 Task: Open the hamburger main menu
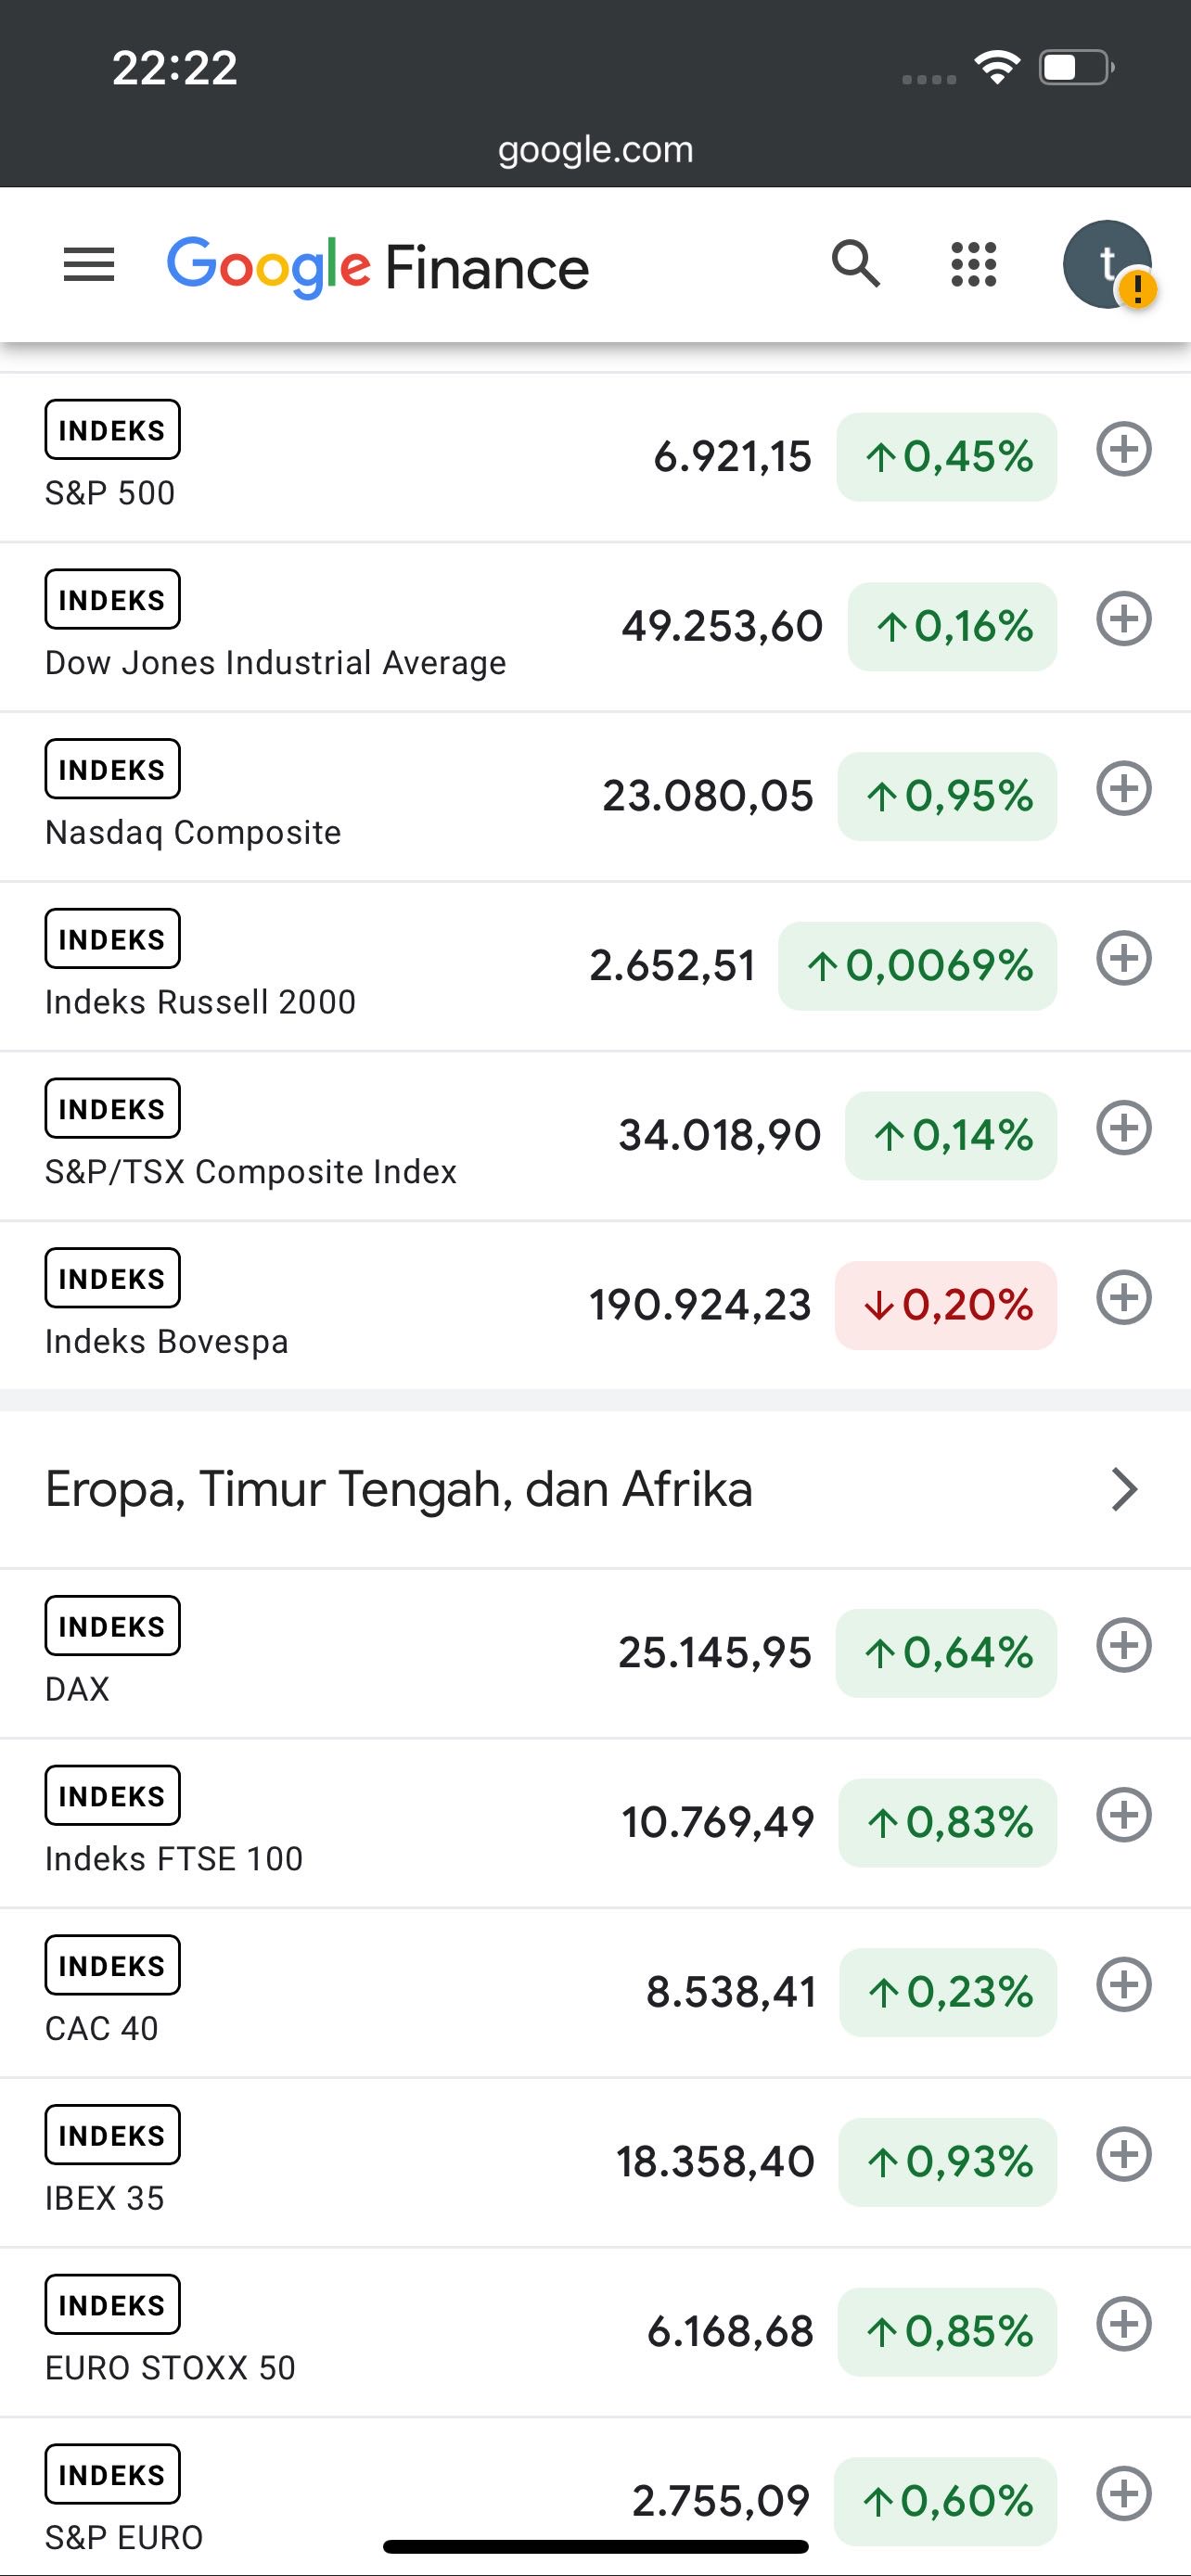click(x=89, y=266)
